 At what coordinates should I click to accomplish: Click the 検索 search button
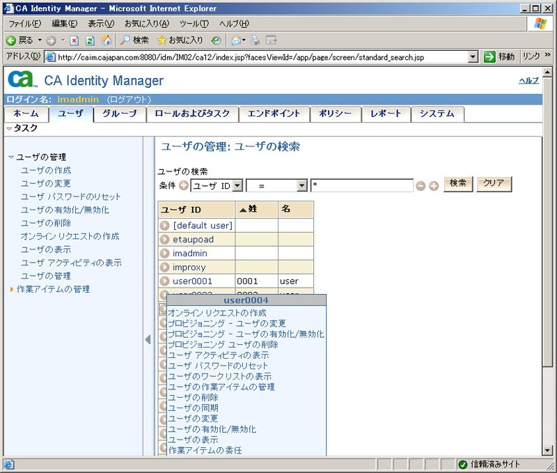tap(458, 184)
